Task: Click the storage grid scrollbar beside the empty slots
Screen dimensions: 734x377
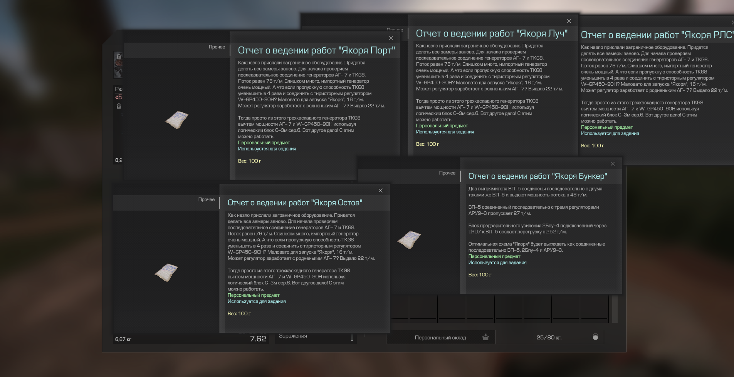Action: [x=615, y=309]
